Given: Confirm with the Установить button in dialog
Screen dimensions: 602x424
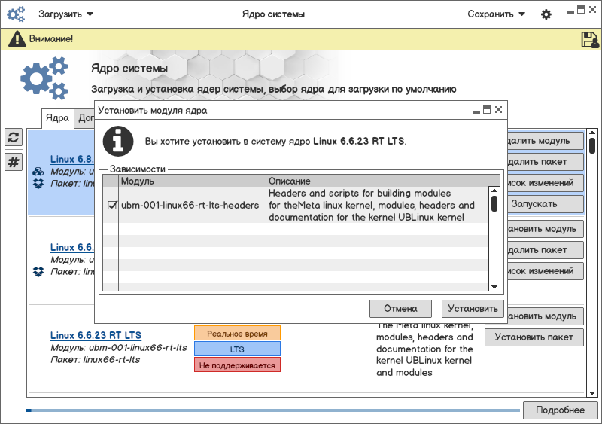Looking at the screenshot, I should click(x=472, y=308).
